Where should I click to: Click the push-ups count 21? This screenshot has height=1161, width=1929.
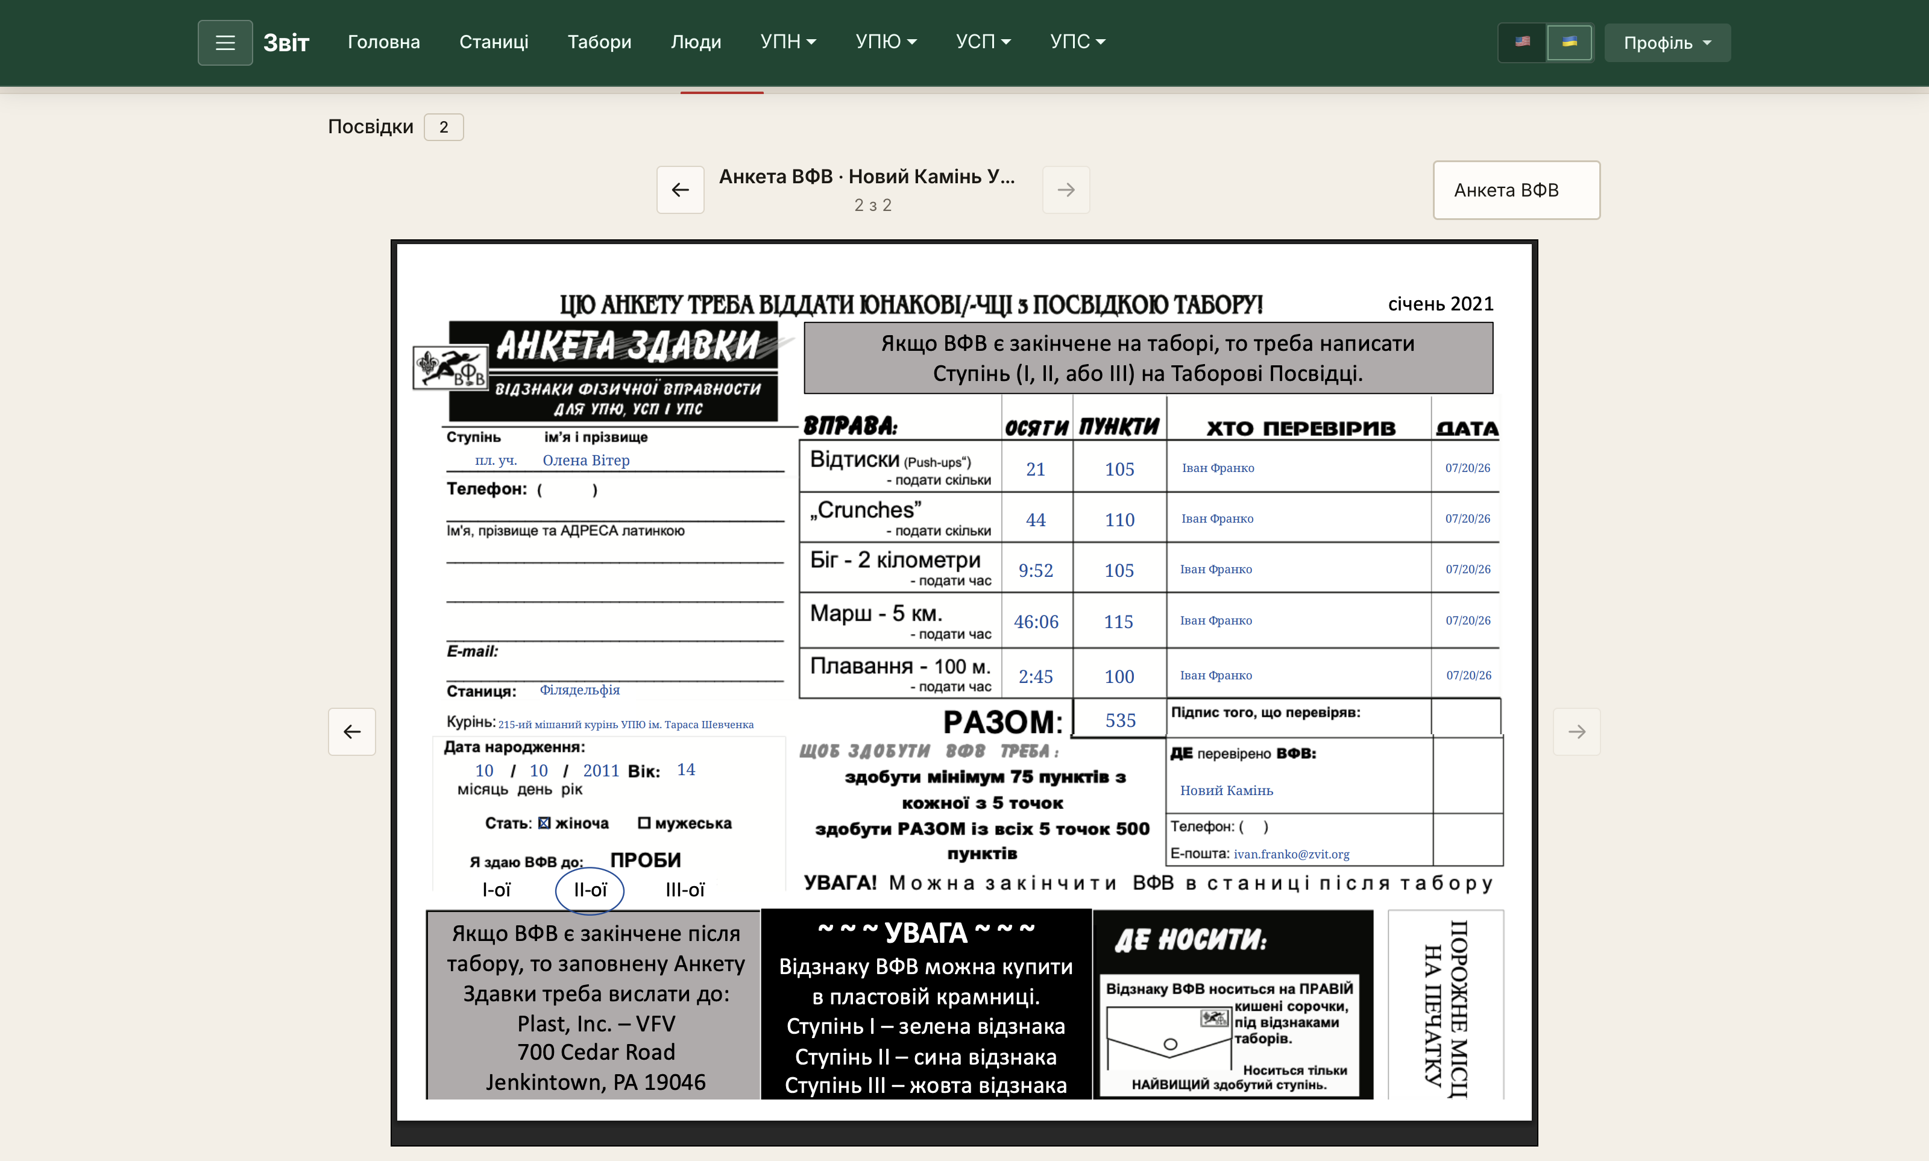[1035, 468]
